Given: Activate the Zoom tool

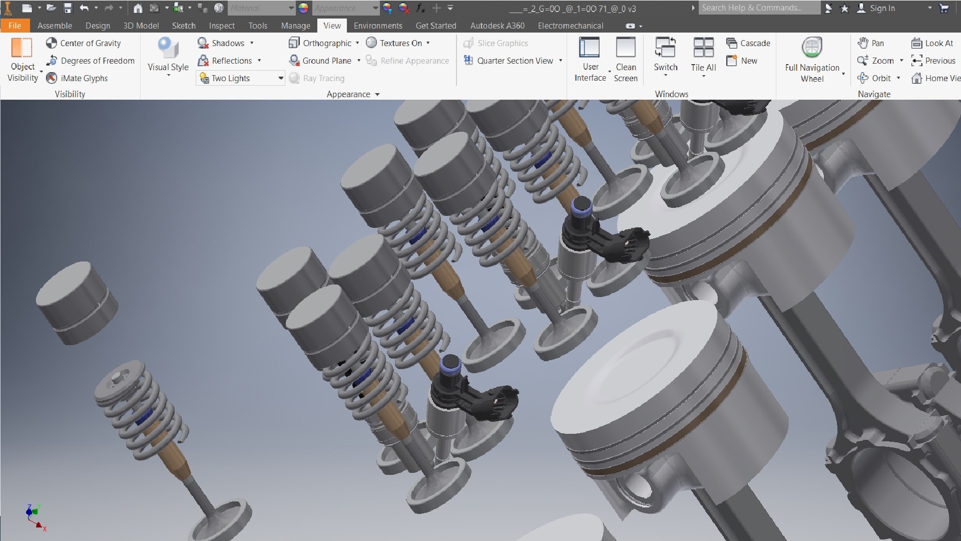Looking at the screenshot, I should coord(875,61).
